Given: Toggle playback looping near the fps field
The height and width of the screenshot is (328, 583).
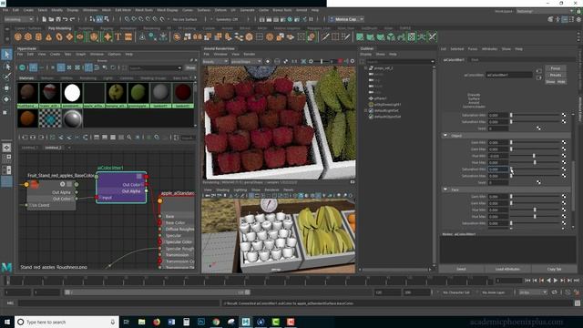Looking at the screenshot, I should click(555, 292).
